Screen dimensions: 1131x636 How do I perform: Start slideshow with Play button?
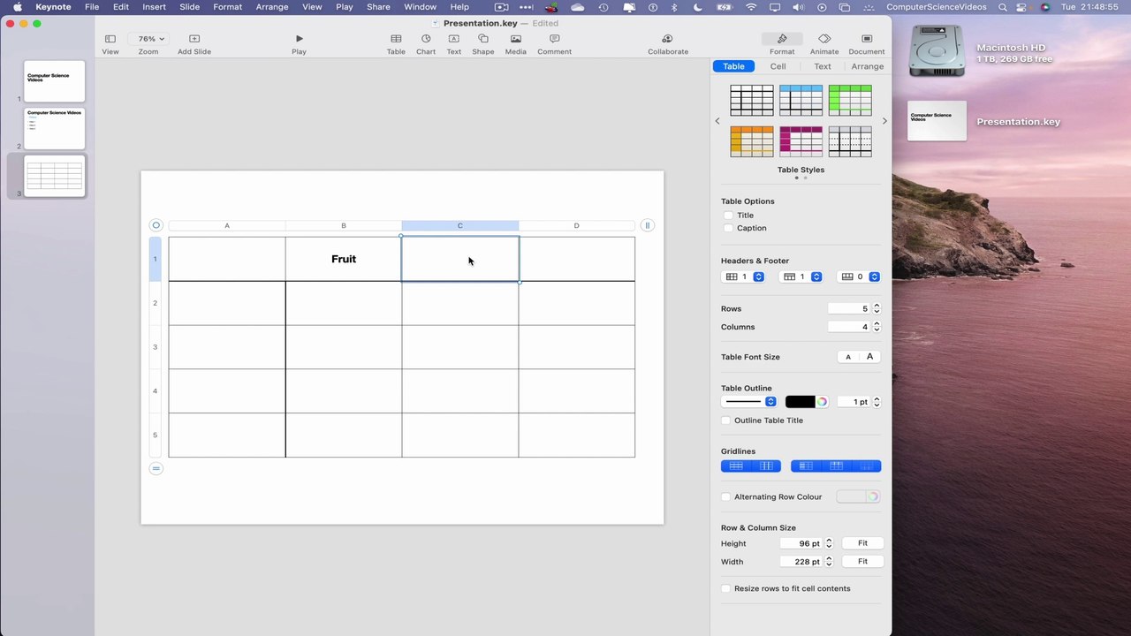point(299,43)
